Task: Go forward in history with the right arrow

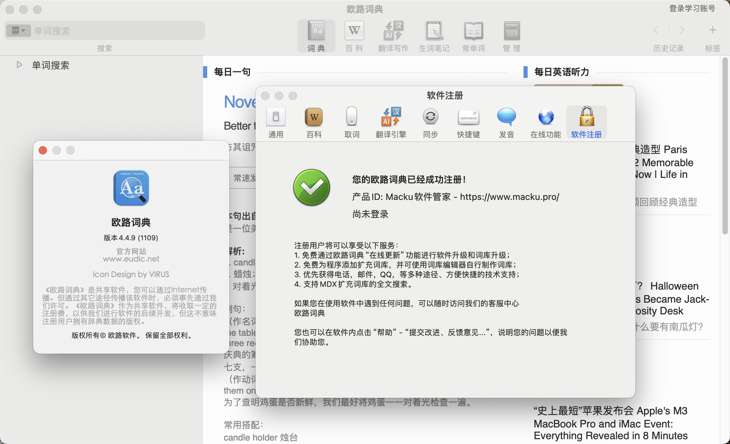Action: point(682,30)
